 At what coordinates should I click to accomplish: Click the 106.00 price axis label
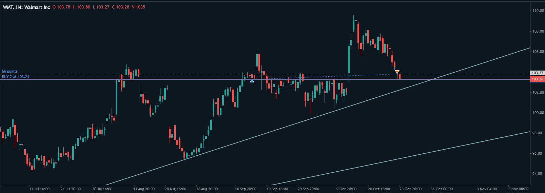pos(538,52)
